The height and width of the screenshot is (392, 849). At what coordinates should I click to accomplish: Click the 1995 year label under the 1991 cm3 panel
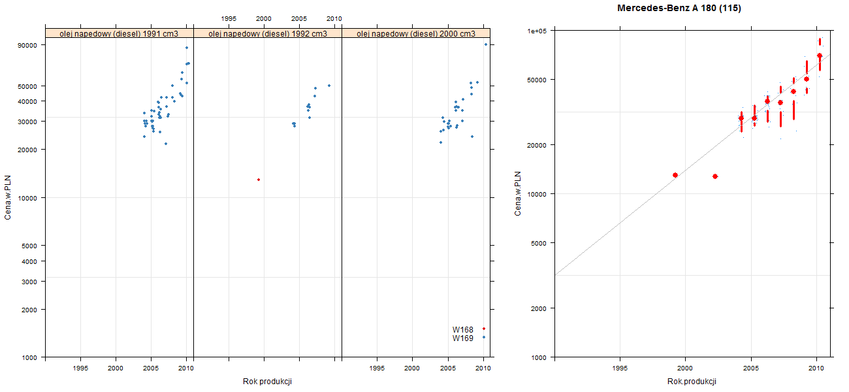80,368
